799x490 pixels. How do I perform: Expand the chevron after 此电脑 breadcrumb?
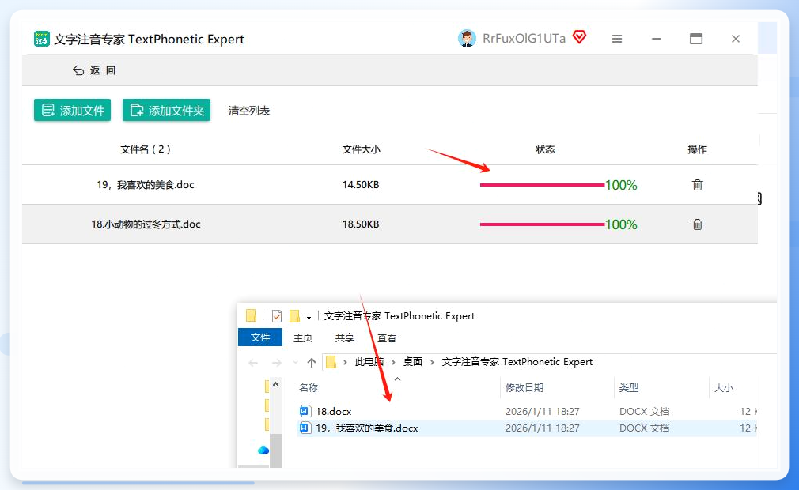coord(393,362)
